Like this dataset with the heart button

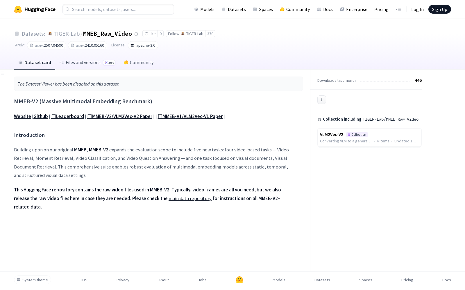tap(150, 34)
